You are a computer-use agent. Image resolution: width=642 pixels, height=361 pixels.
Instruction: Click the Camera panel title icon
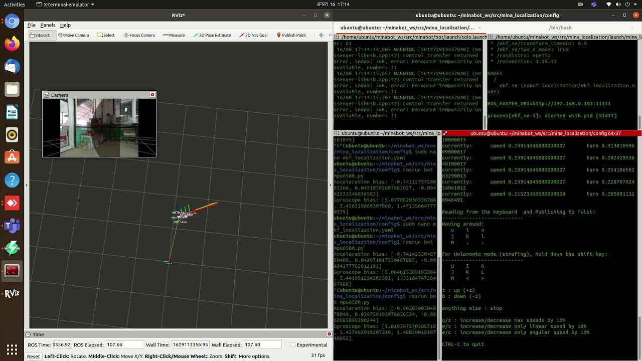coord(47,95)
